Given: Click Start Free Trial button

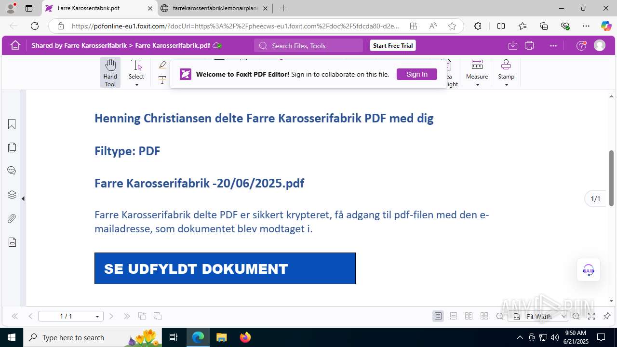Looking at the screenshot, I should 393,45.
